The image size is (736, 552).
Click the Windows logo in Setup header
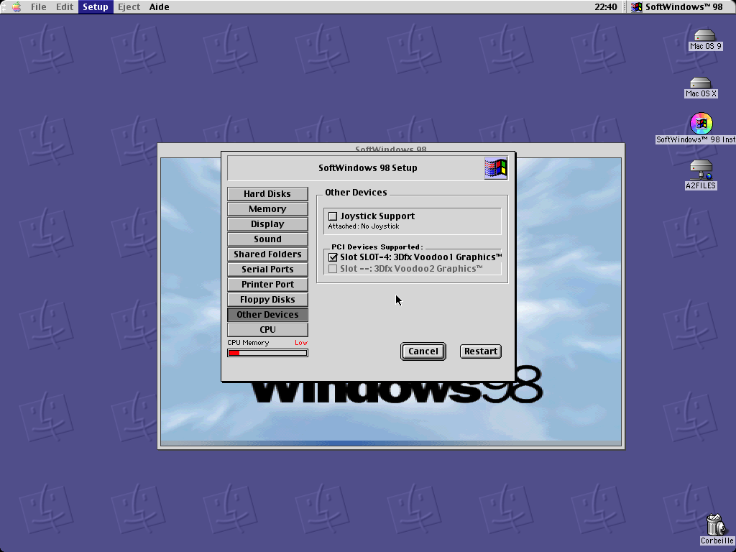pyautogui.click(x=496, y=168)
